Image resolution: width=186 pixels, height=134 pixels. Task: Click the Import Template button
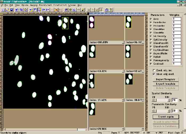[x=166, y=79]
